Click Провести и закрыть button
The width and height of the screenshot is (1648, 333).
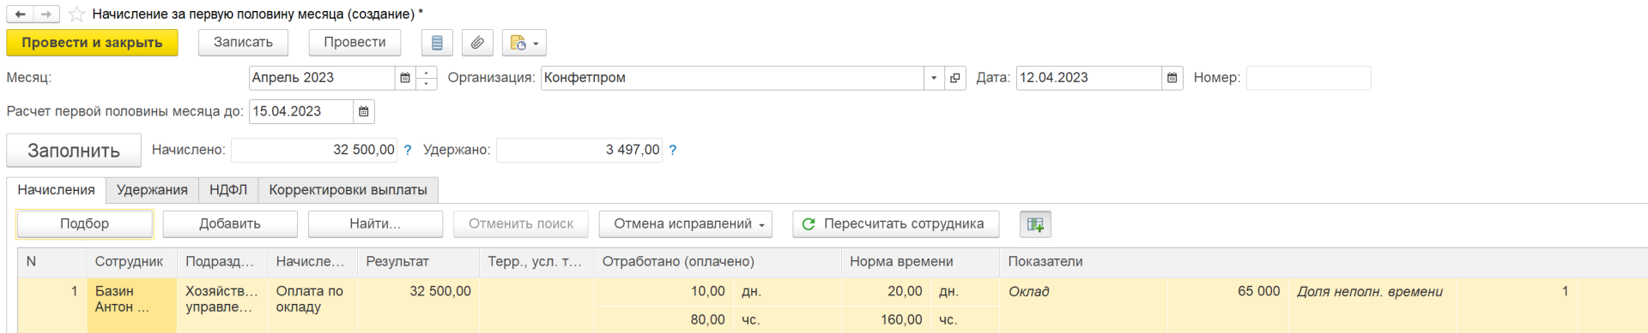tap(92, 43)
